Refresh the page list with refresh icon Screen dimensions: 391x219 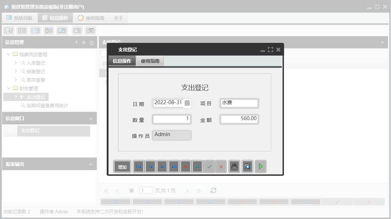[213, 190]
